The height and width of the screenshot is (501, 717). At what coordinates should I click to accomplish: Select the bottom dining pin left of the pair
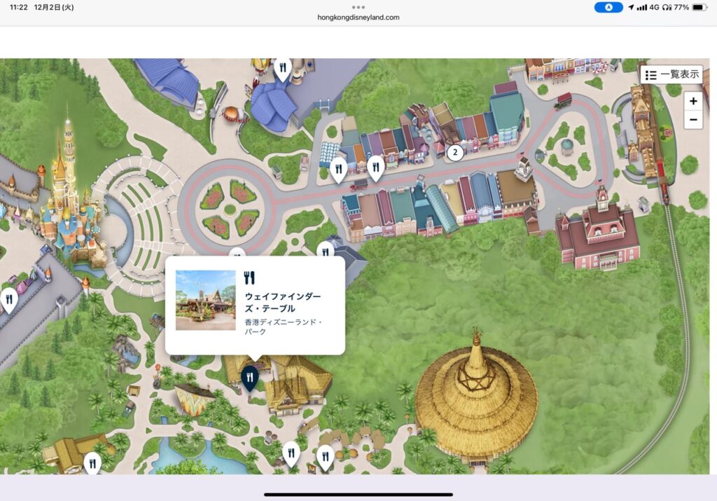click(291, 452)
